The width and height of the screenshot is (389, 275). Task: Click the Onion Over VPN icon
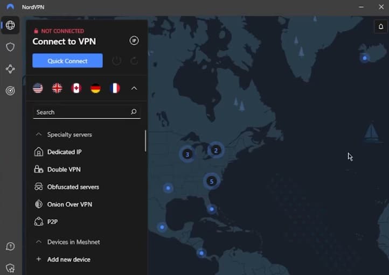pos(38,204)
